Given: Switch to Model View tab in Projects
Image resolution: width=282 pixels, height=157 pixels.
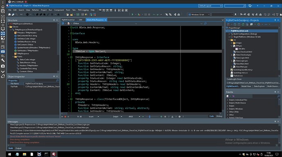Looking at the screenshot, I should [246, 86].
